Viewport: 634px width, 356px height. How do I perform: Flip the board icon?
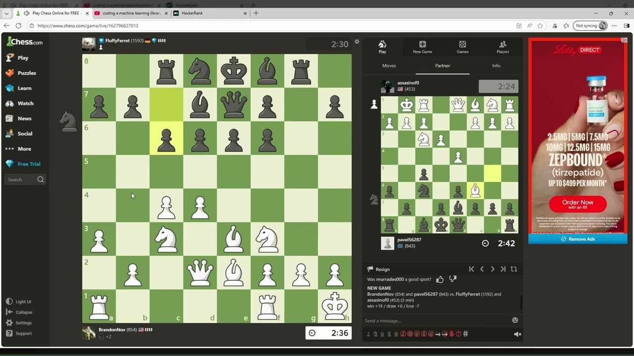pos(514,269)
